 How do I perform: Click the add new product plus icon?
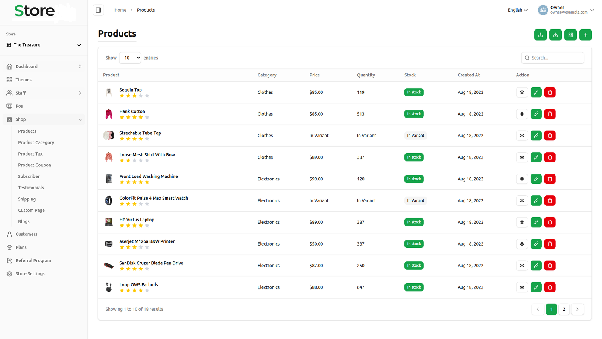click(585, 35)
